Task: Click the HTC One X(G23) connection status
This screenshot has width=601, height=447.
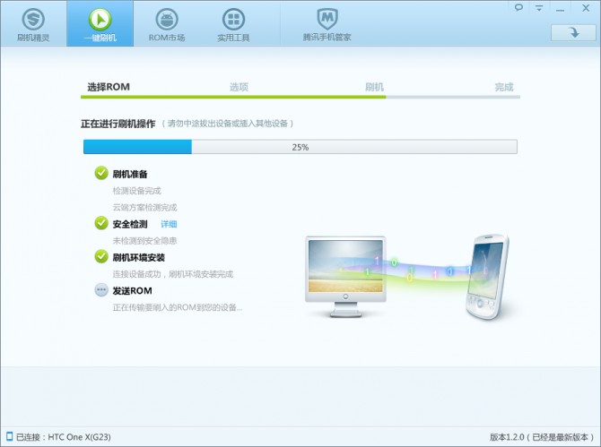Action: tap(64, 436)
